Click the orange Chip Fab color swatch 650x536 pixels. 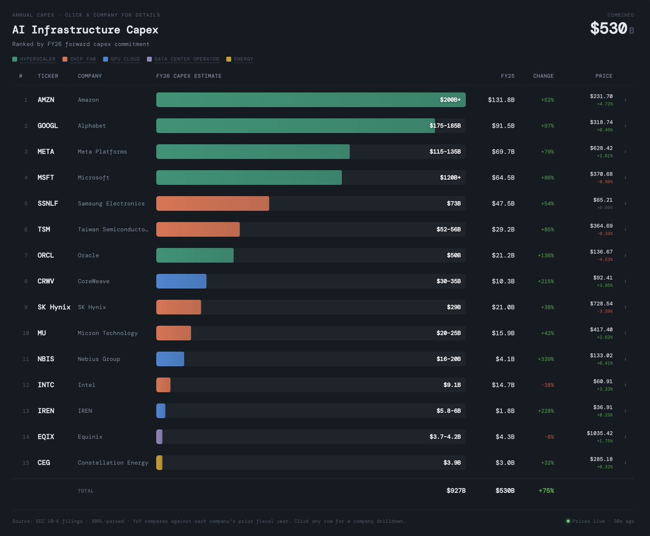point(65,59)
